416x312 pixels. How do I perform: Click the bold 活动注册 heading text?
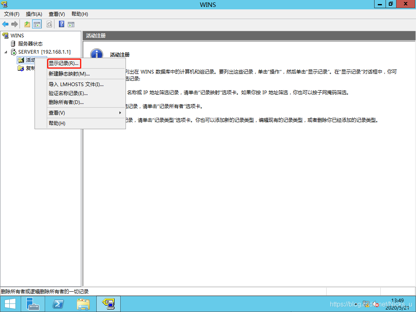(x=120, y=55)
